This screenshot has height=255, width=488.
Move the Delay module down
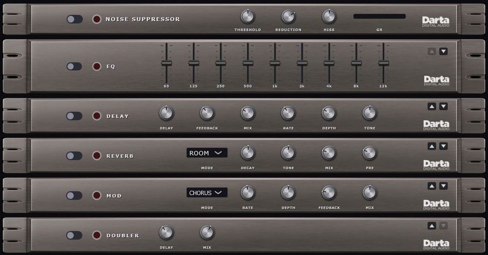443,106
